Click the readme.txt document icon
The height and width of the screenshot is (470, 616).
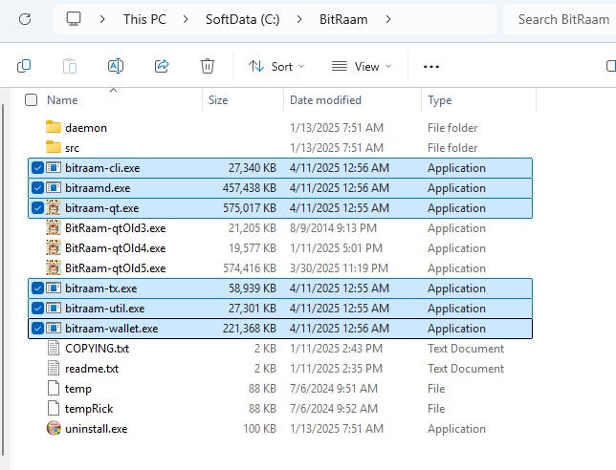click(54, 368)
